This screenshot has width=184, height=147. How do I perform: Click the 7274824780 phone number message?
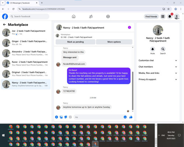coord(69,91)
